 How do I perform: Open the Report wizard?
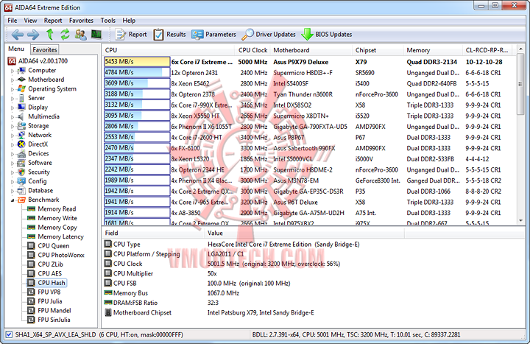(x=131, y=35)
